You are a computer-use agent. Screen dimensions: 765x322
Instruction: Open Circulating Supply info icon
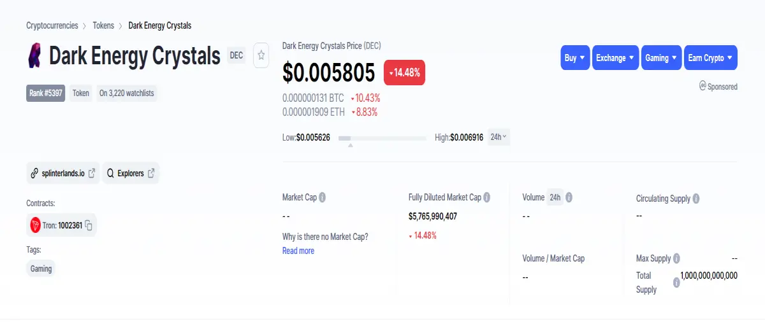696,199
